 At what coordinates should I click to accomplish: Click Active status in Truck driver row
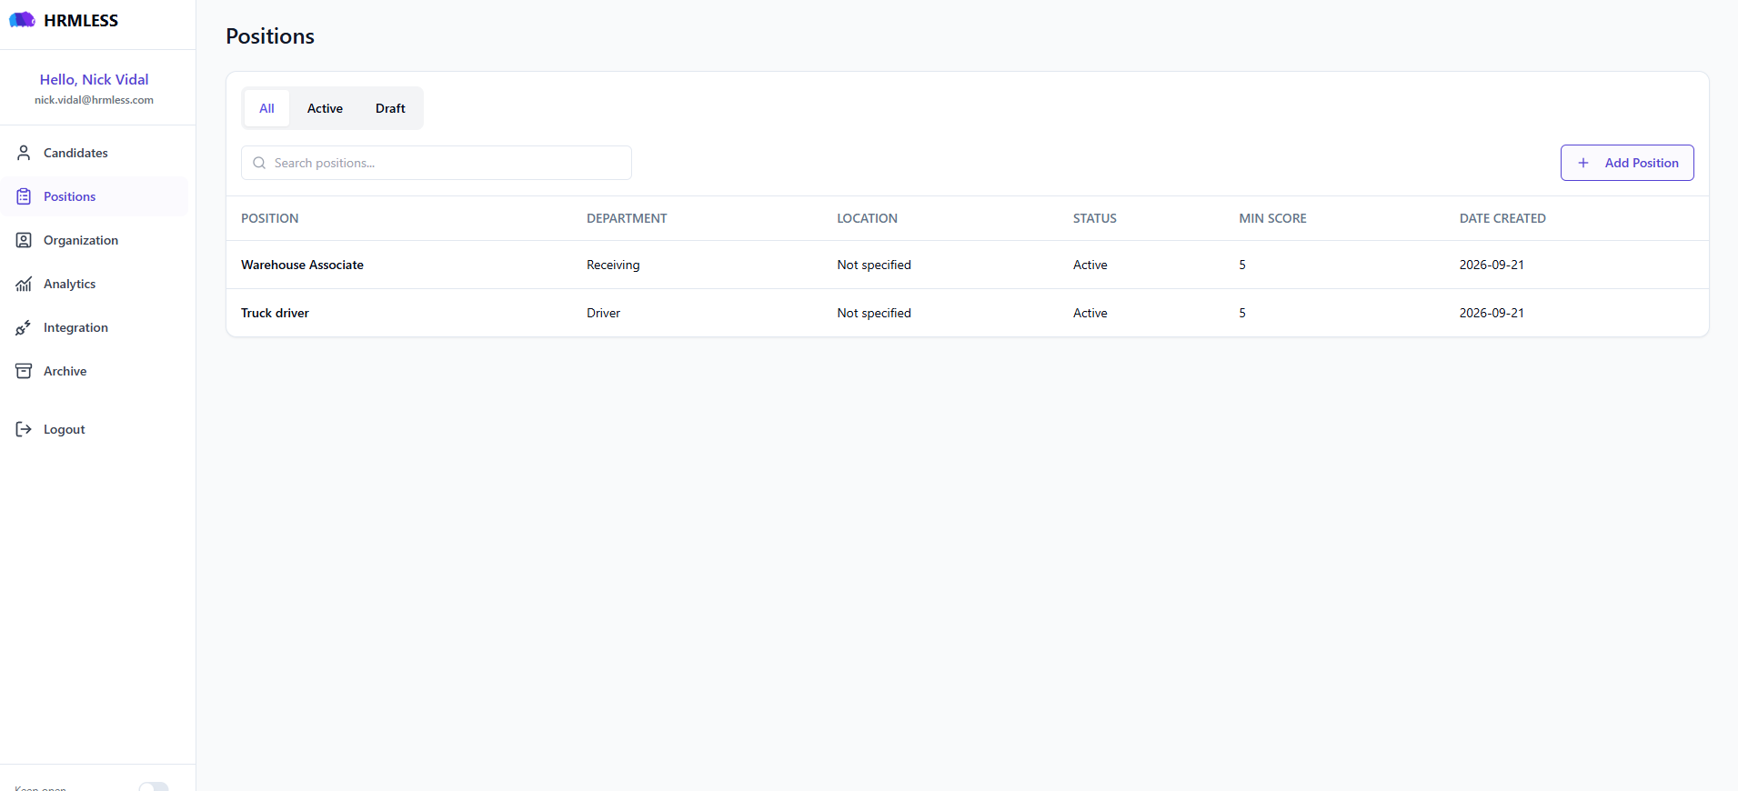[x=1090, y=313]
